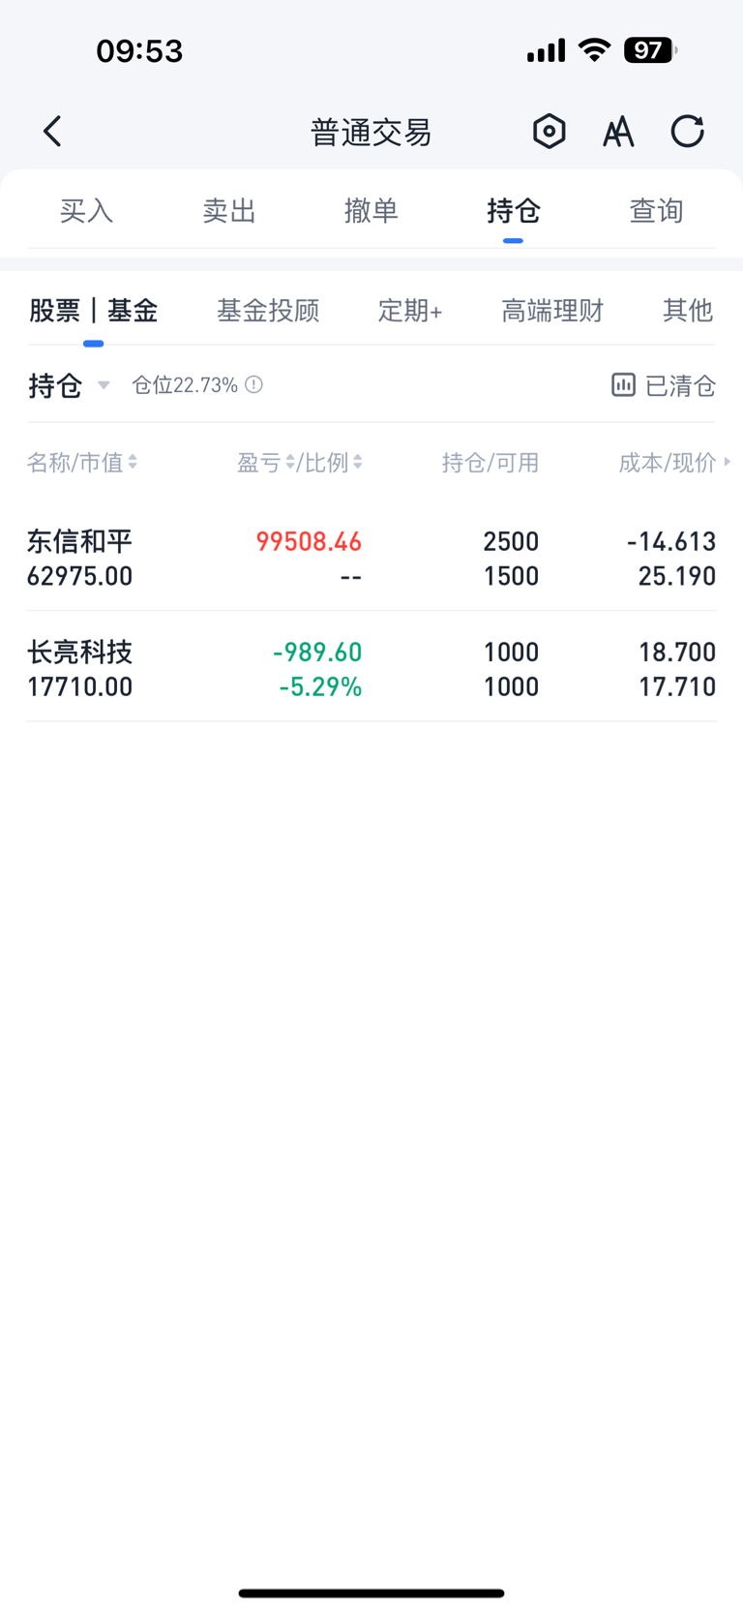Viewport: 743px width, 1612px height.
Task: Open the 长亮科技 holding row
Action: pyautogui.click(x=371, y=668)
